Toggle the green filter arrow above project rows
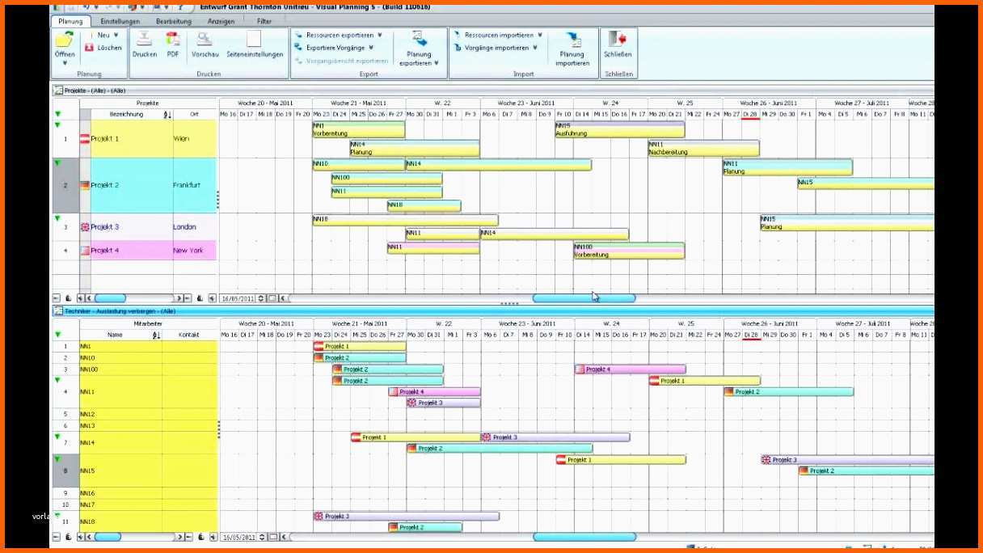This screenshot has width=983, height=553. (57, 114)
